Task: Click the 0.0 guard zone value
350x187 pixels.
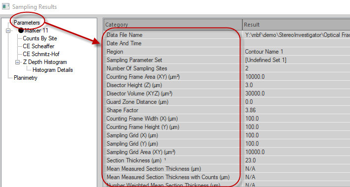Action: pyautogui.click(x=249, y=102)
